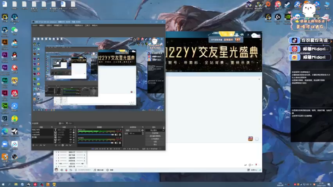Open Adobe Audition desktop shortcut

click(5, 80)
